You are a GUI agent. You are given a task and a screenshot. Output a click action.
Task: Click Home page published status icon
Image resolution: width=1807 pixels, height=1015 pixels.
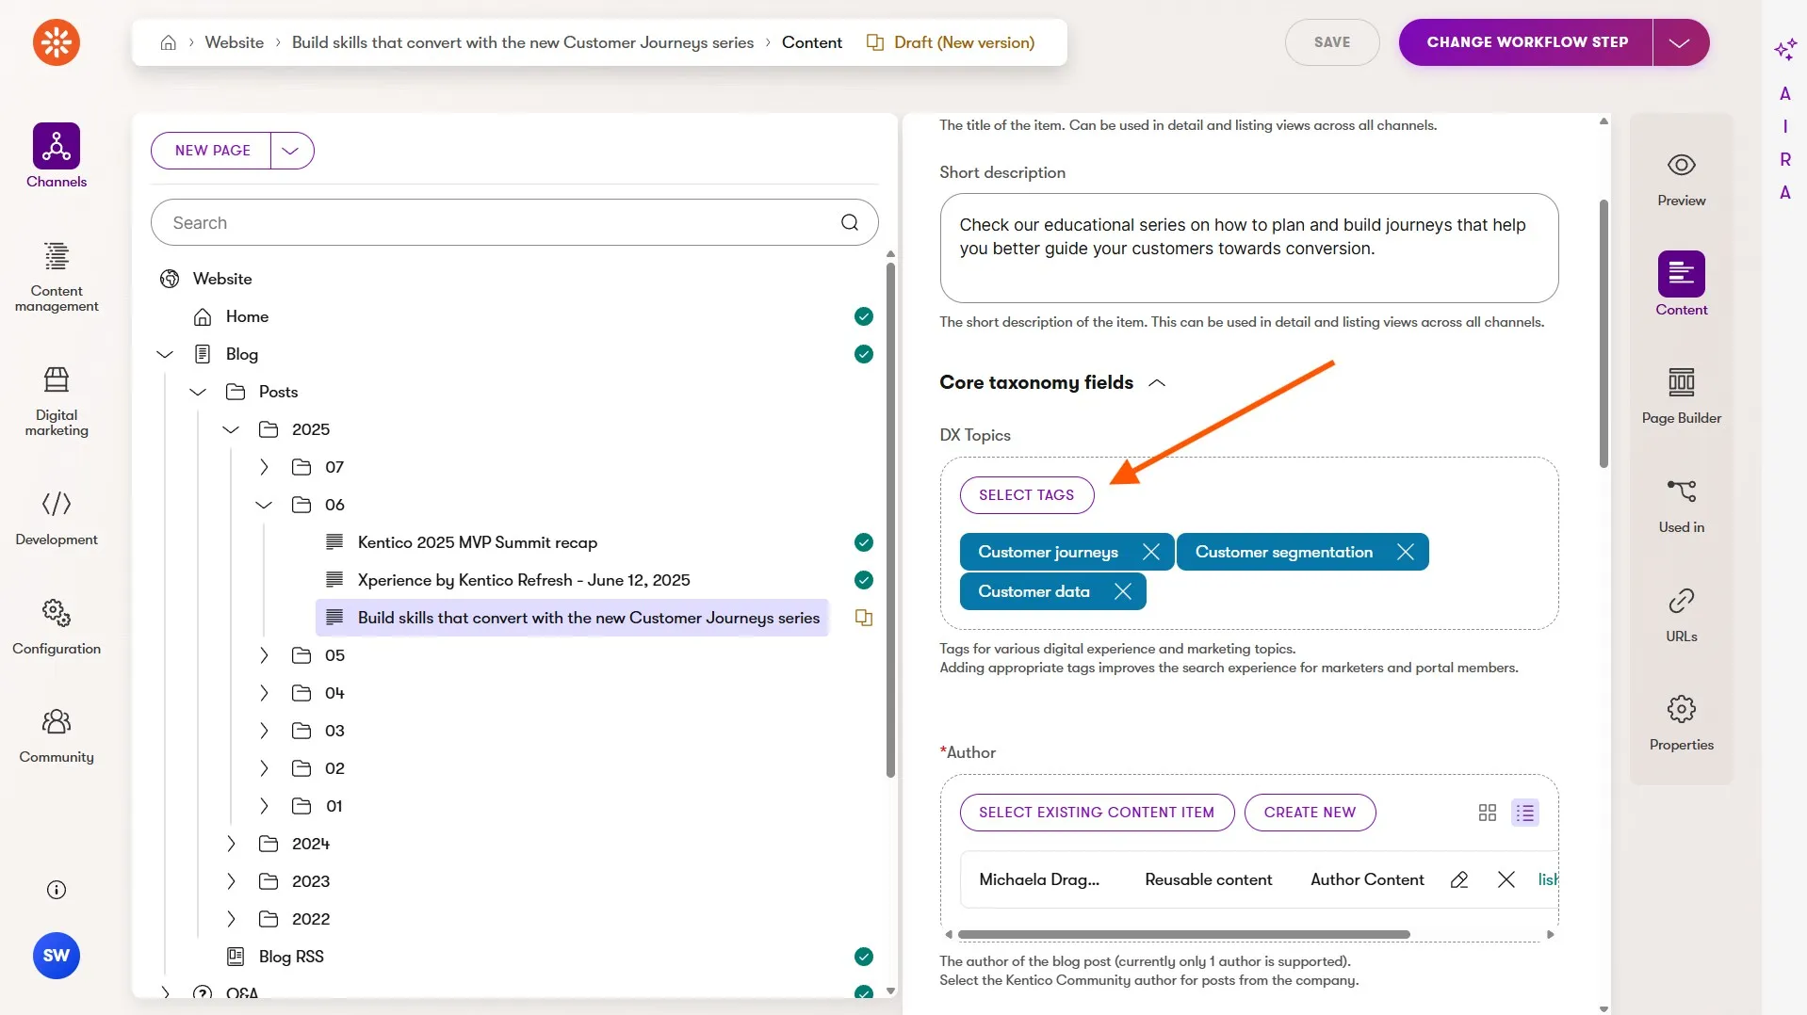pyautogui.click(x=864, y=316)
